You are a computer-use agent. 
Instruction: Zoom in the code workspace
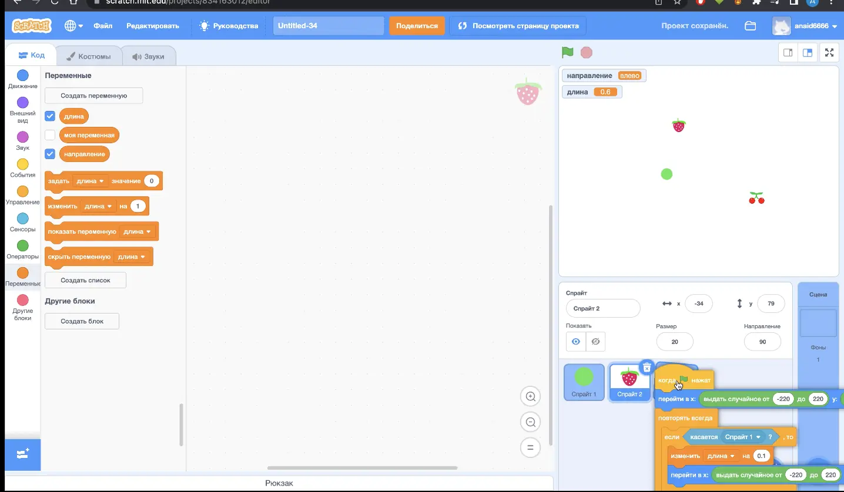click(x=530, y=397)
